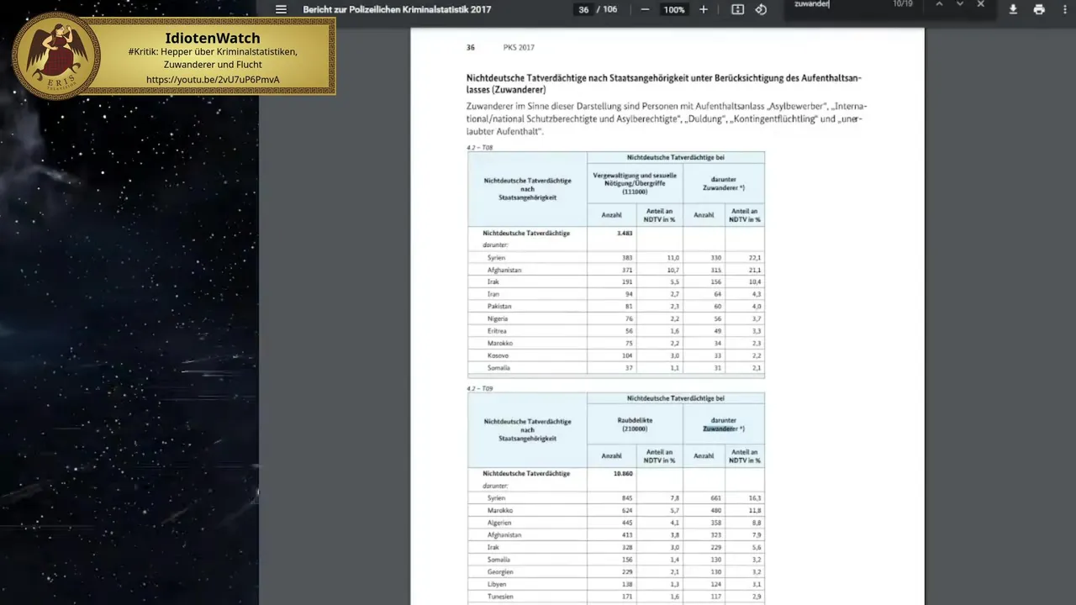Click the table label 4.2 – T09
The image size is (1076, 605).
(479, 388)
